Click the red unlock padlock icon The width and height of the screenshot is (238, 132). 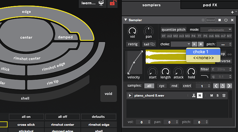click(113, 3)
